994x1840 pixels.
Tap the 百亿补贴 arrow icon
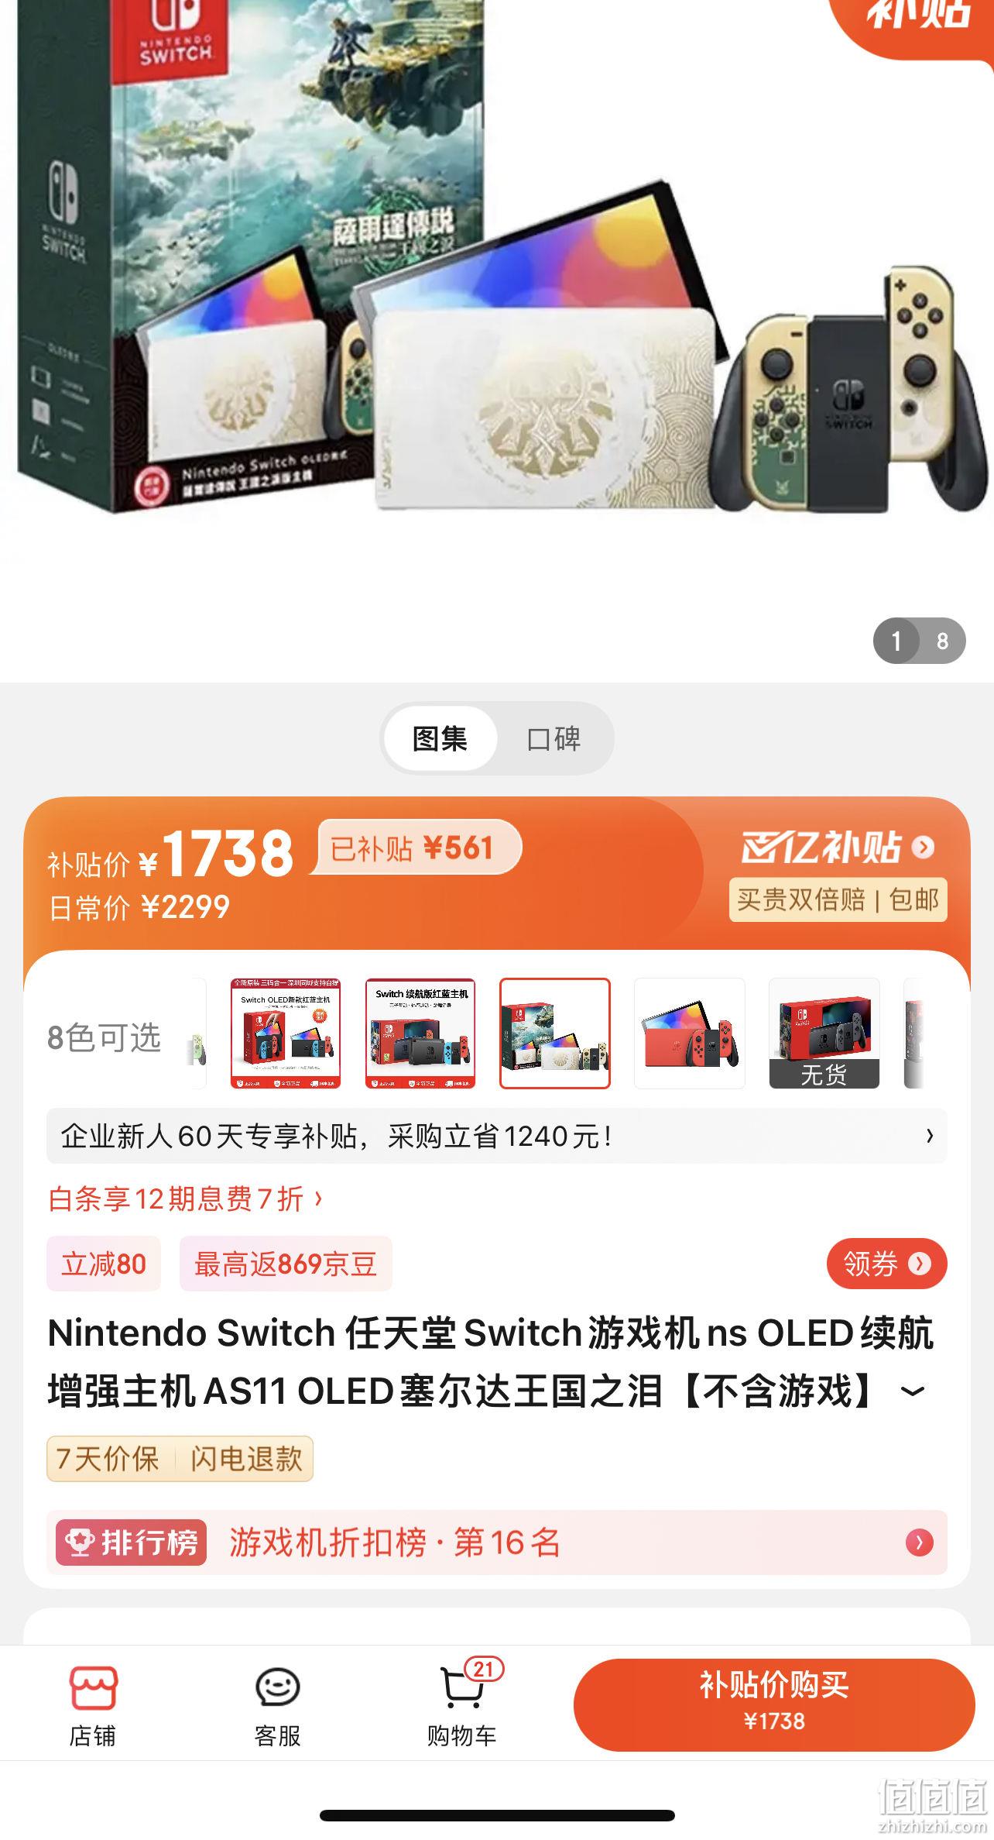(x=922, y=847)
